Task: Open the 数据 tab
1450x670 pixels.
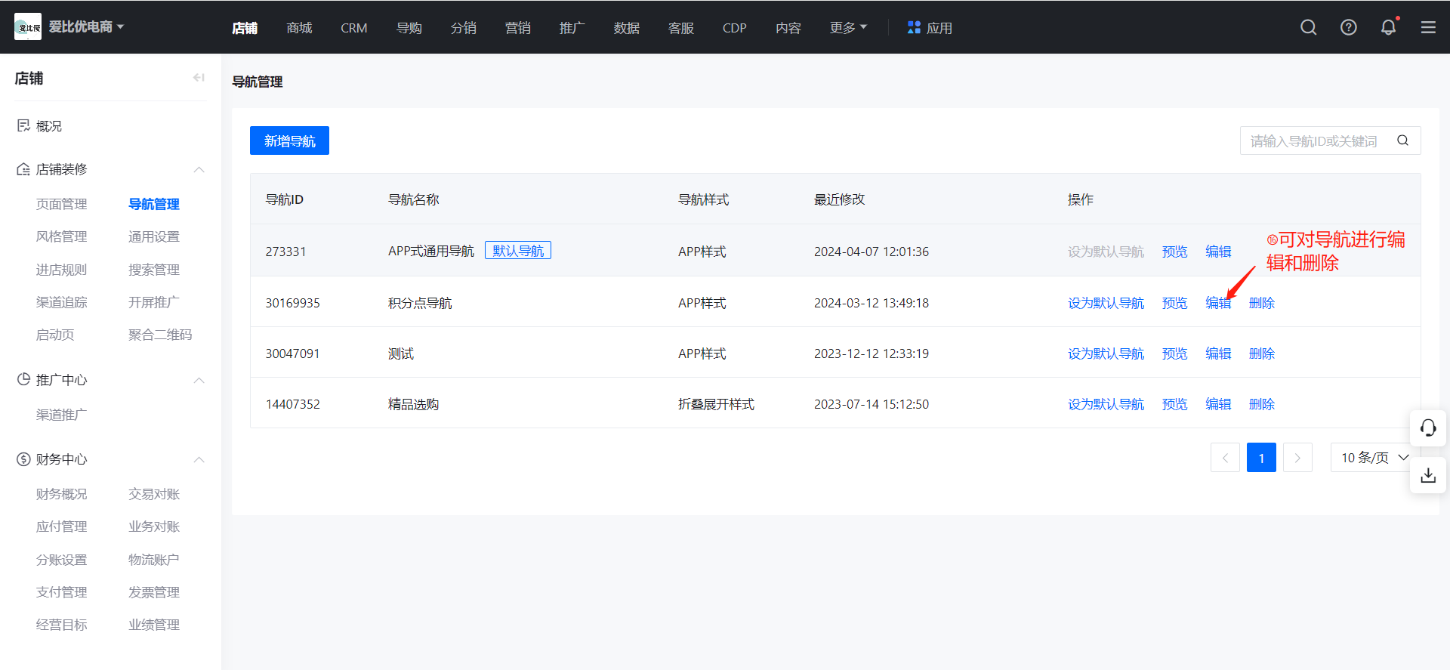Action: click(626, 28)
